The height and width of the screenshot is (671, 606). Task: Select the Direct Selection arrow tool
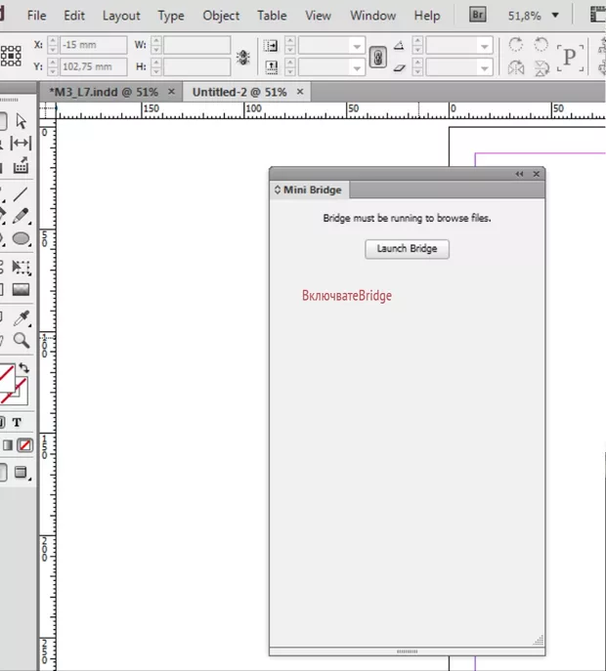click(21, 122)
